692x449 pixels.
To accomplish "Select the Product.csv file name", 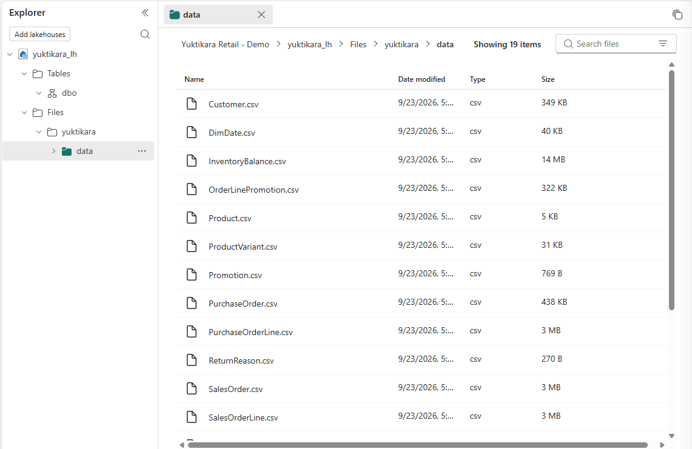I will click(x=230, y=218).
